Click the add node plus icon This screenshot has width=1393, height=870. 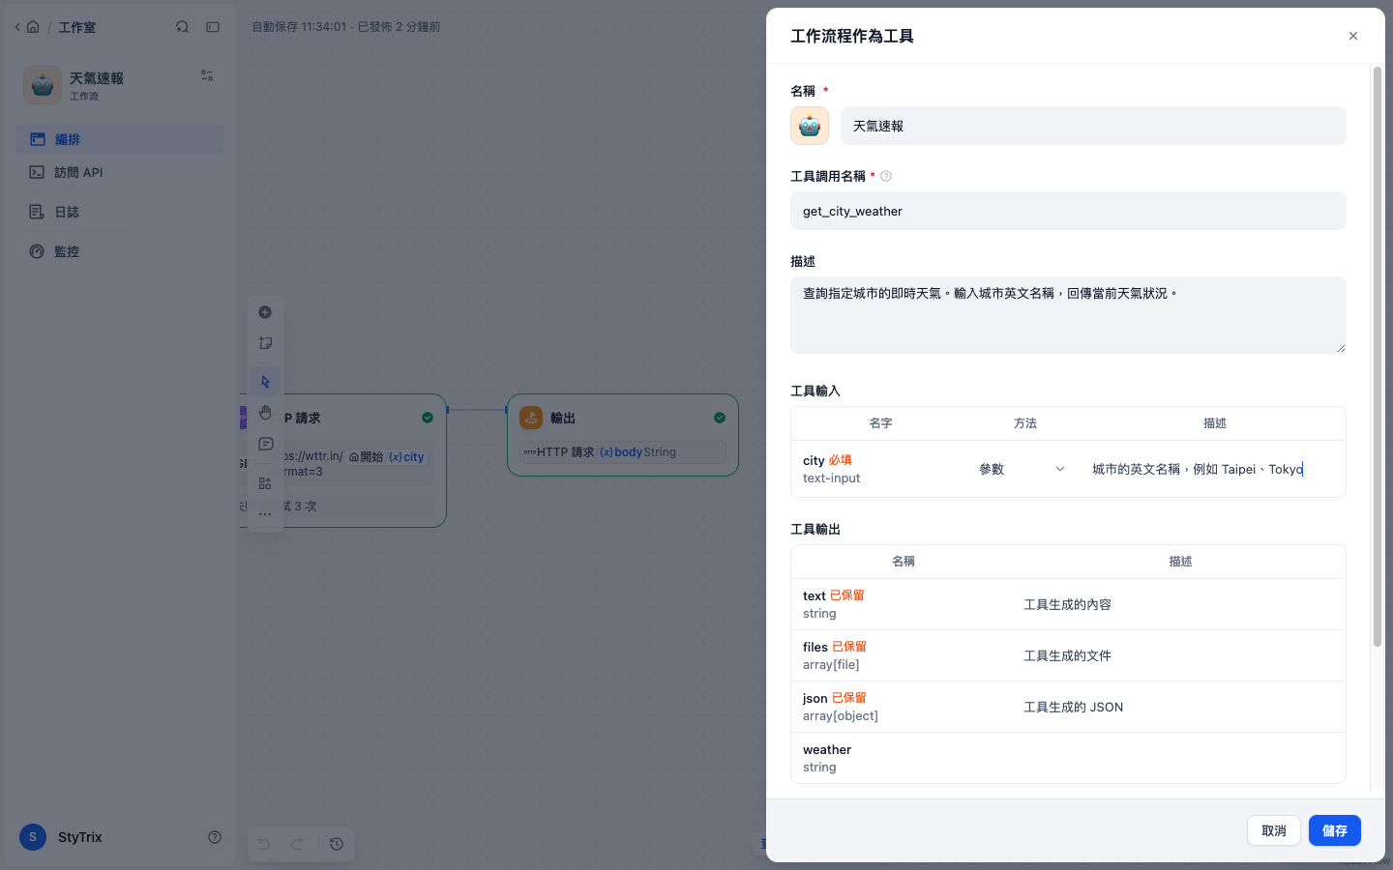tap(265, 312)
